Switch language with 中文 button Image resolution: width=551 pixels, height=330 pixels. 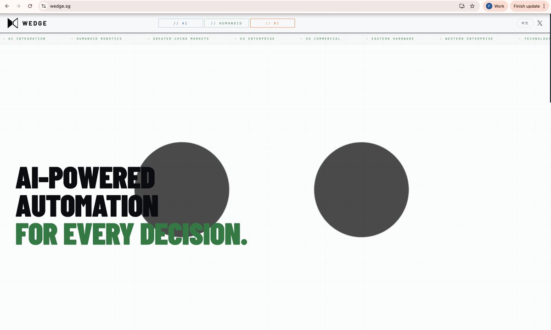[x=525, y=23]
